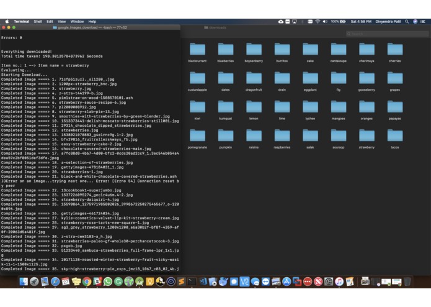Select the salak folder

coord(310,135)
